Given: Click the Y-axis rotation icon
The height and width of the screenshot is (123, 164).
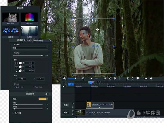Looking at the screenshot, I should [x=16, y=67].
